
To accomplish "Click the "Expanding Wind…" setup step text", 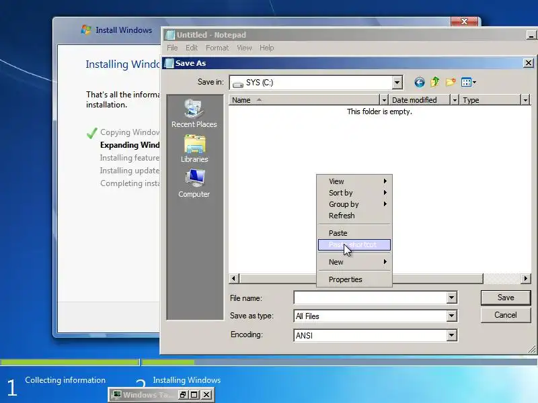I will point(130,145).
